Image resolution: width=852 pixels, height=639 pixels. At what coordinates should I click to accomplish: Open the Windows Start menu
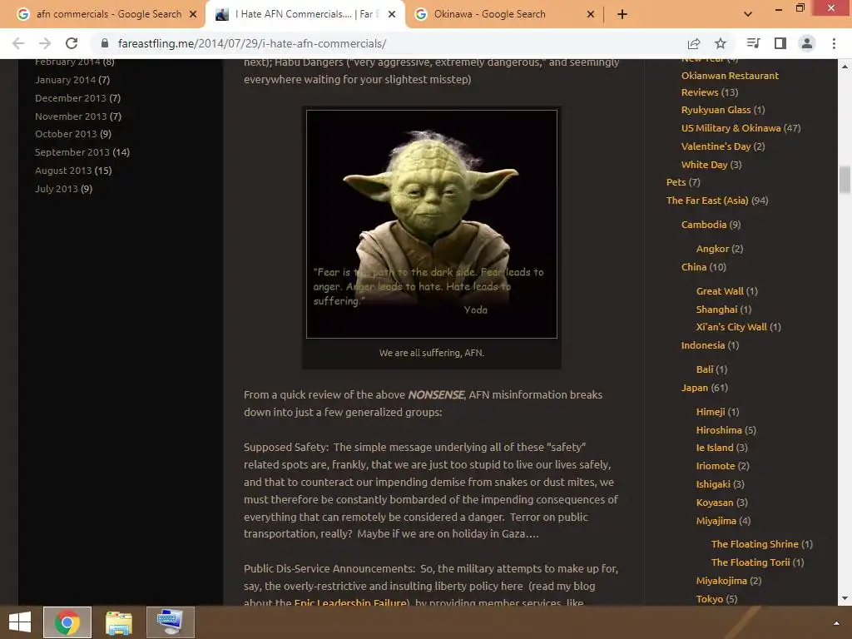[20, 622]
